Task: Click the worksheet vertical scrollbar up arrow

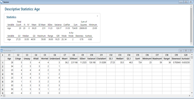Action: [192, 55]
